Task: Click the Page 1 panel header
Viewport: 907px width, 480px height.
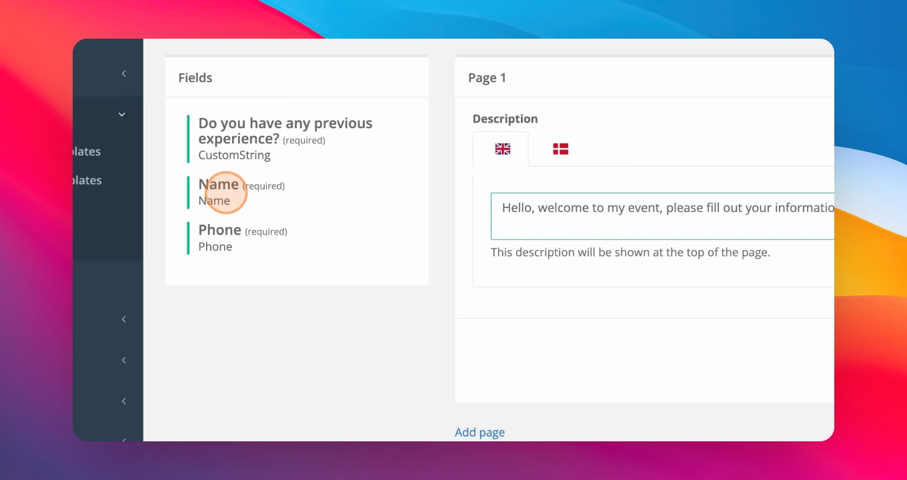Action: [644, 78]
